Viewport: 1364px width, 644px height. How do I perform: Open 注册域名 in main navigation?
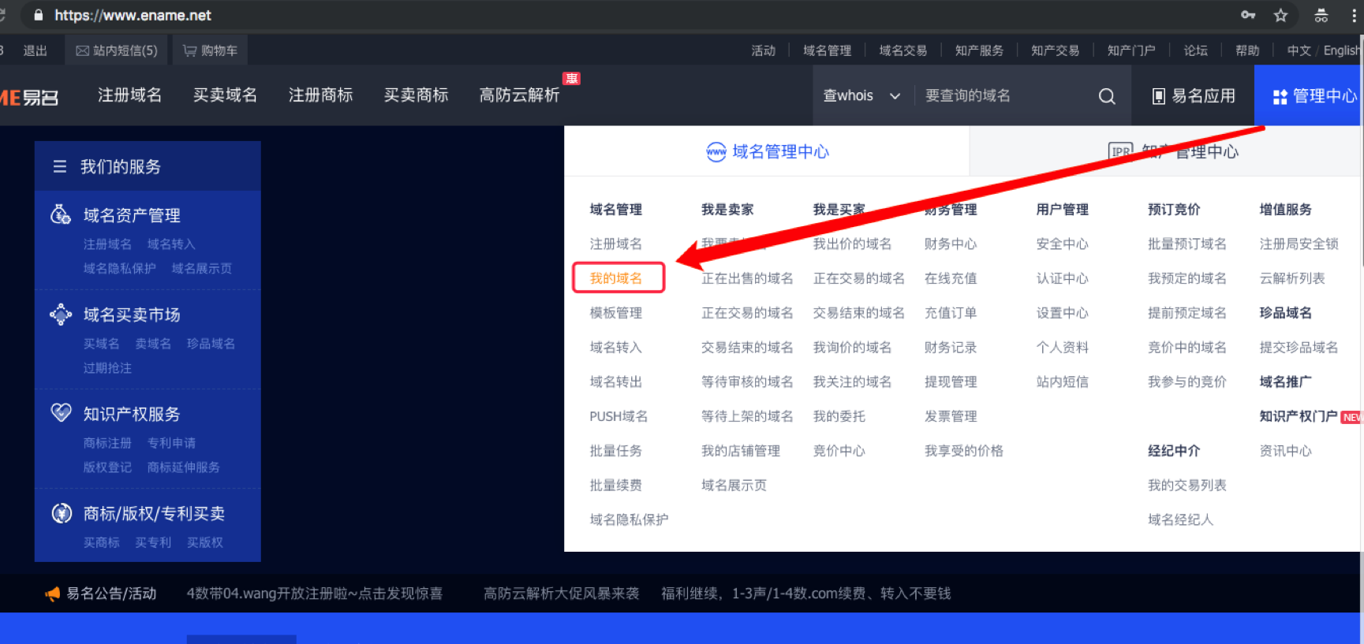pos(129,95)
